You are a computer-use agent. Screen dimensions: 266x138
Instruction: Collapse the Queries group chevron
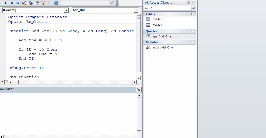point(192,31)
